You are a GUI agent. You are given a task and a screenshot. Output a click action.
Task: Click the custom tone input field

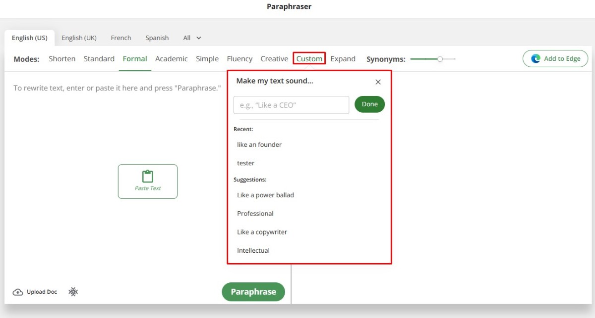(x=291, y=105)
